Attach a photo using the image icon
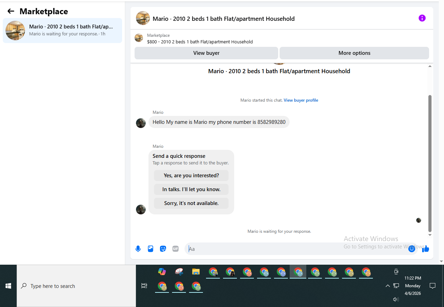Image resolution: width=444 pixels, height=307 pixels. coord(151,249)
